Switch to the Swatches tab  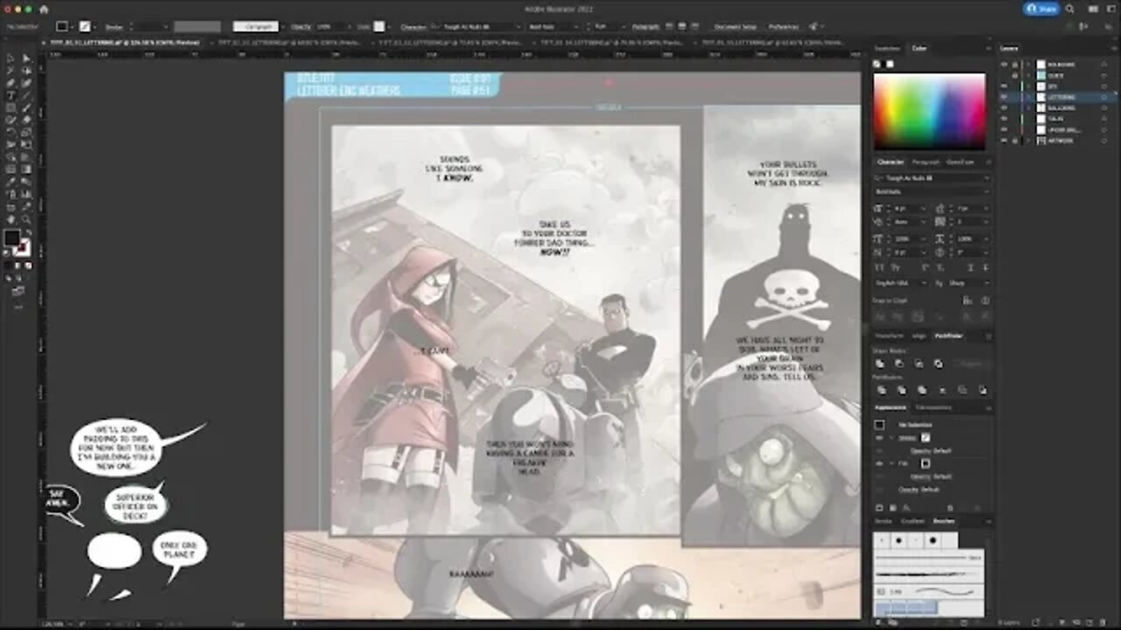[x=887, y=48]
